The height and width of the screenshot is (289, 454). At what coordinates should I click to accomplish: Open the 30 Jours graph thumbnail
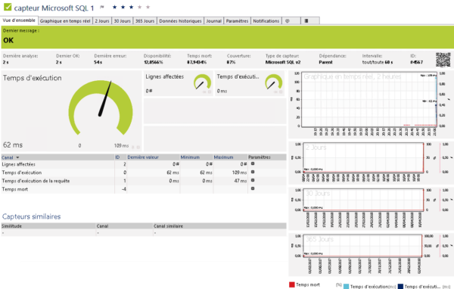click(x=370, y=208)
